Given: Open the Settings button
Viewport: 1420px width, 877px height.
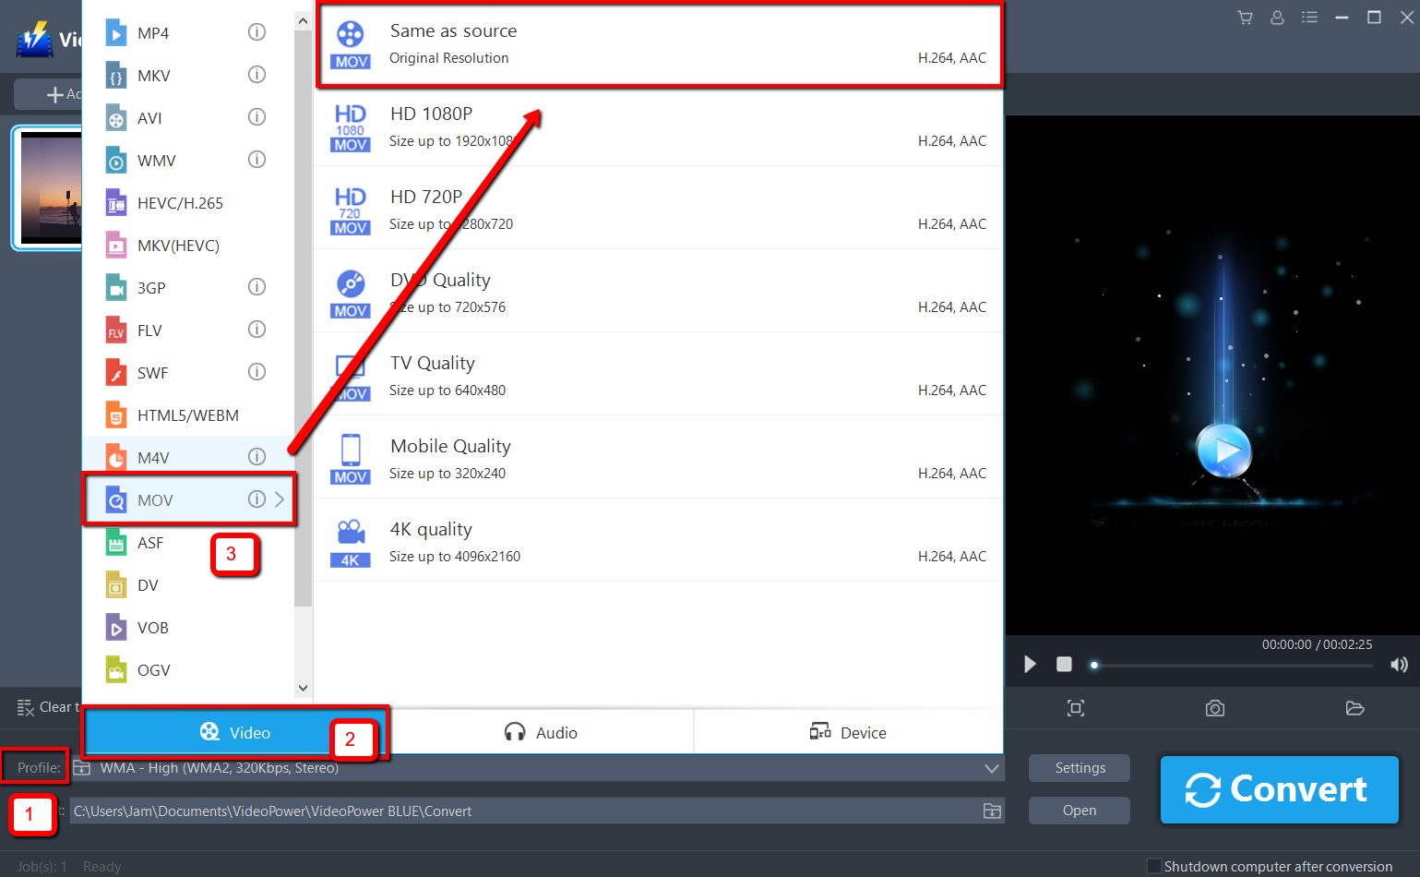Looking at the screenshot, I should pyautogui.click(x=1079, y=767).
